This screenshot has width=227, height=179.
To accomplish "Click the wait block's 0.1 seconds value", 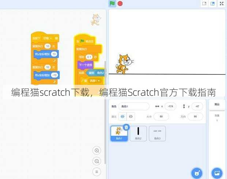I will [89, 57].
